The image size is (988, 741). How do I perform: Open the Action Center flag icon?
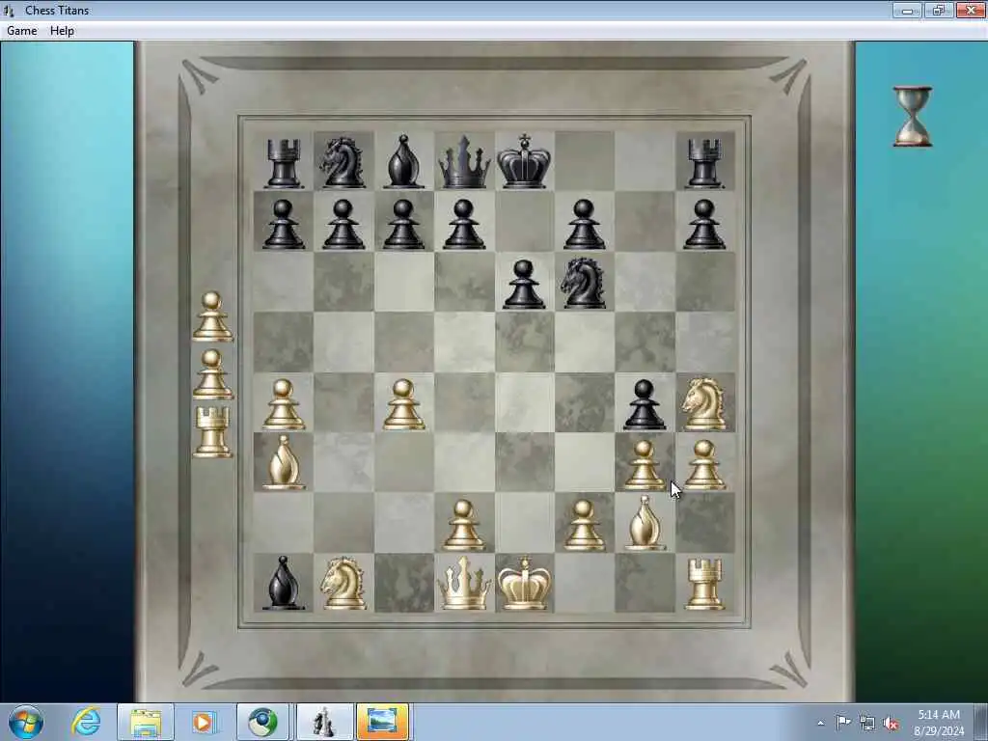843,722
